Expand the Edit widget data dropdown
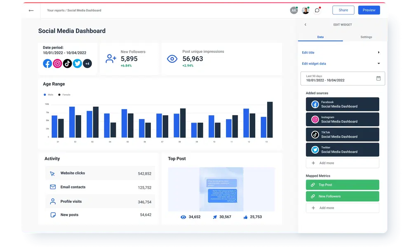The image size is (409, 249). [342, 64]
